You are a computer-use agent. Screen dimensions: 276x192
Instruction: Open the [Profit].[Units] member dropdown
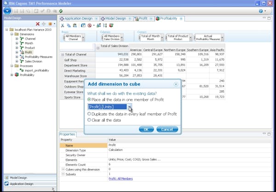coord(130,107)
